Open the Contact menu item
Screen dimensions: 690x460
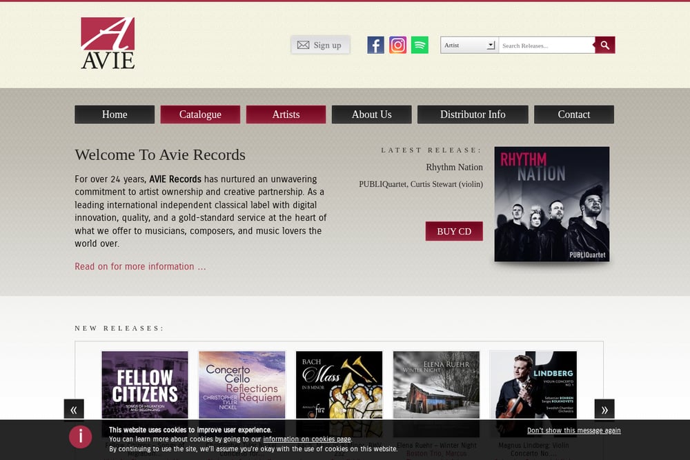click(x=574, y=114)
